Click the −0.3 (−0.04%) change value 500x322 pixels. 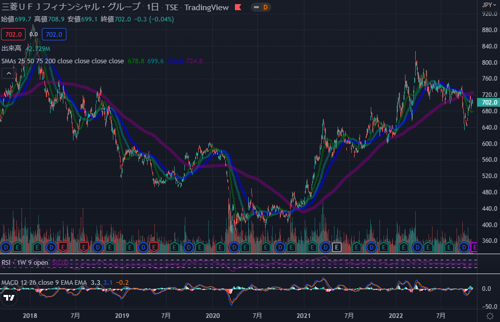(154, 19)
